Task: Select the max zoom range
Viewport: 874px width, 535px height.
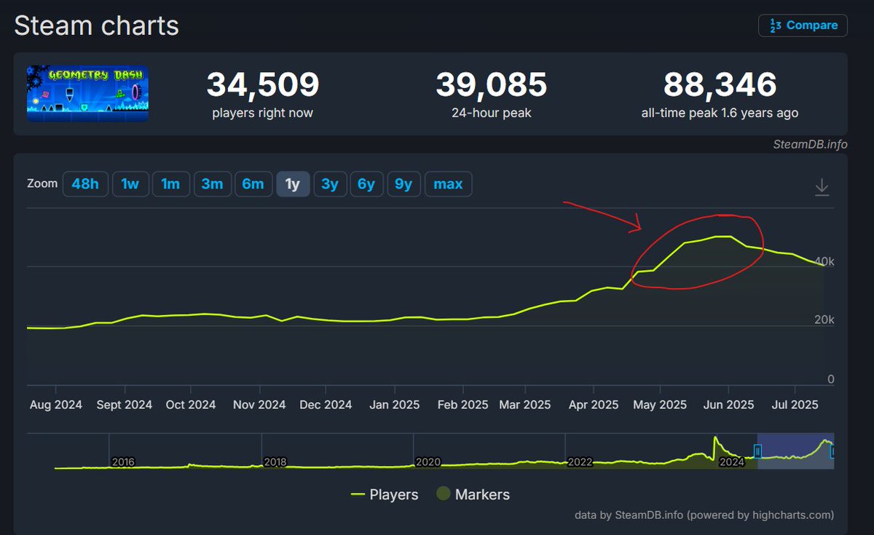Action: [448, 184]
